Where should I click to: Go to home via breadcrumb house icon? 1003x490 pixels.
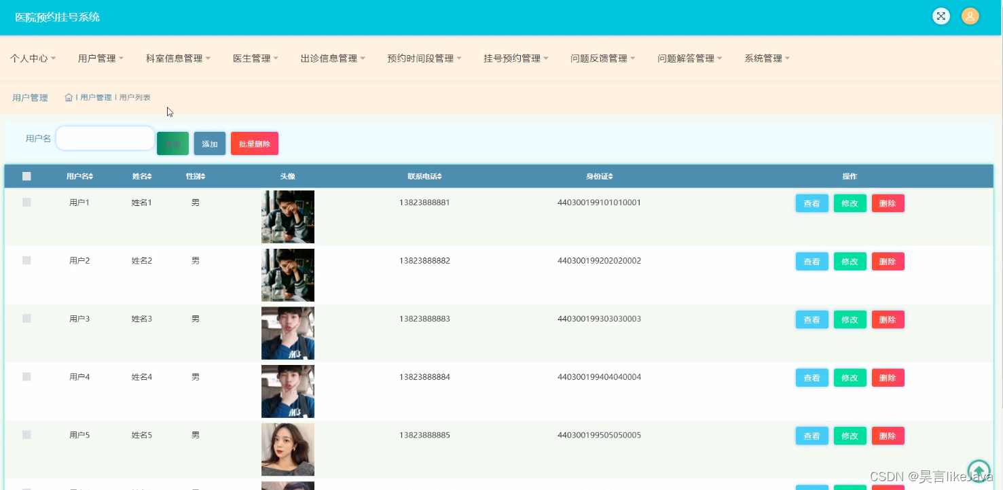coord(69,98)
